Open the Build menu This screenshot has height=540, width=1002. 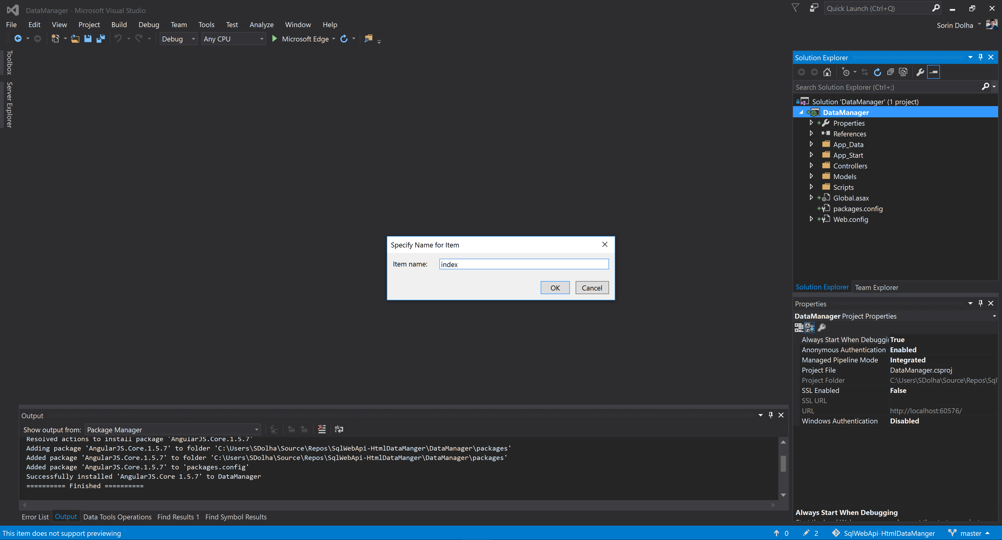119,25
